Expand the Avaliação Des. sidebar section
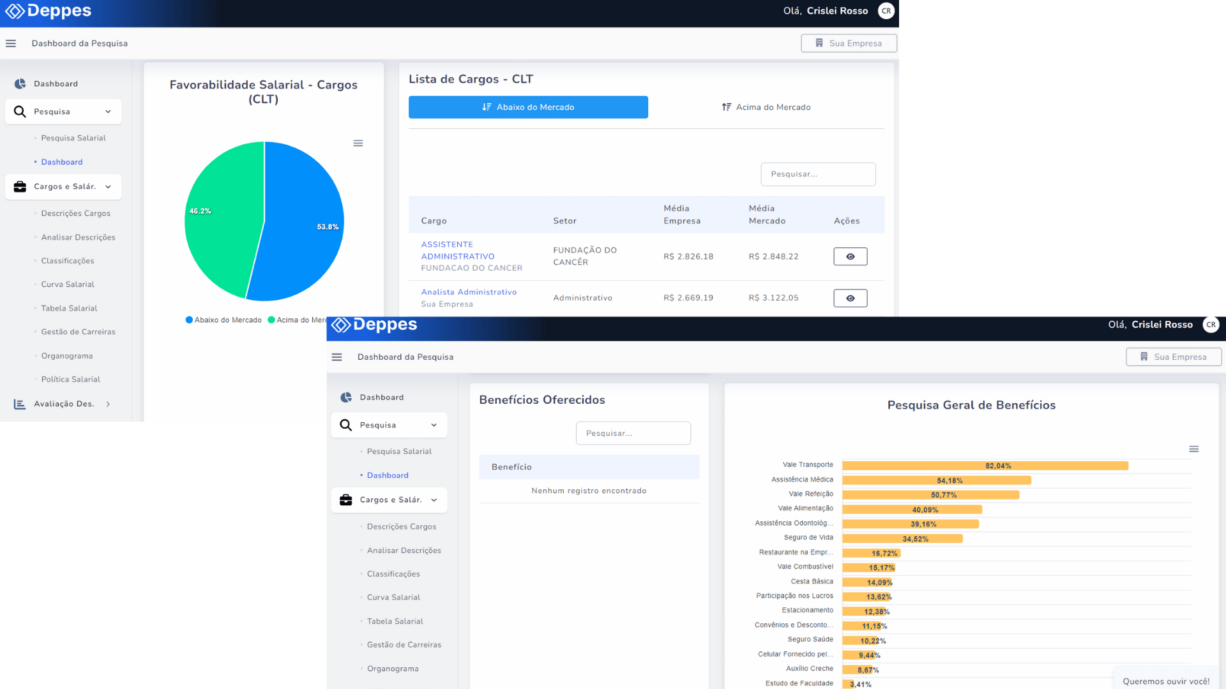The width and height of the screenshot is (1226, 689). click(108, 404)
